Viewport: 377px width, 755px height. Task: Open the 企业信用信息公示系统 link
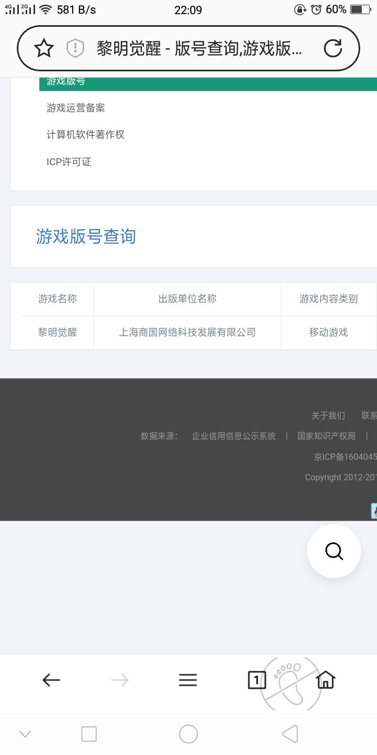(234, 436)
